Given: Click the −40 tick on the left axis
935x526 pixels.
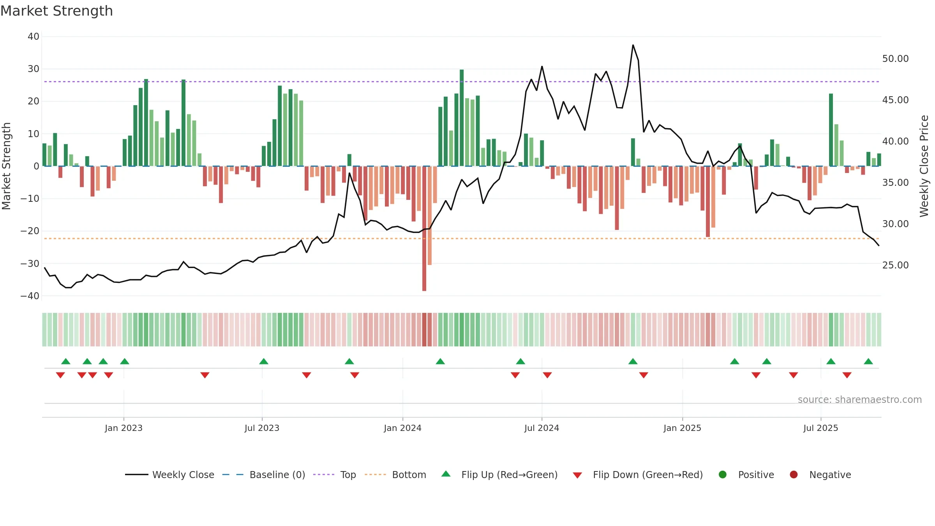Looking at the screenshot, I should (30, 296).
